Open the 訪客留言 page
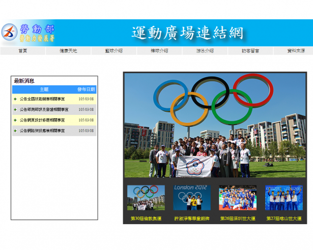Screen dimensions: 313x250 (x=250, y=51)
